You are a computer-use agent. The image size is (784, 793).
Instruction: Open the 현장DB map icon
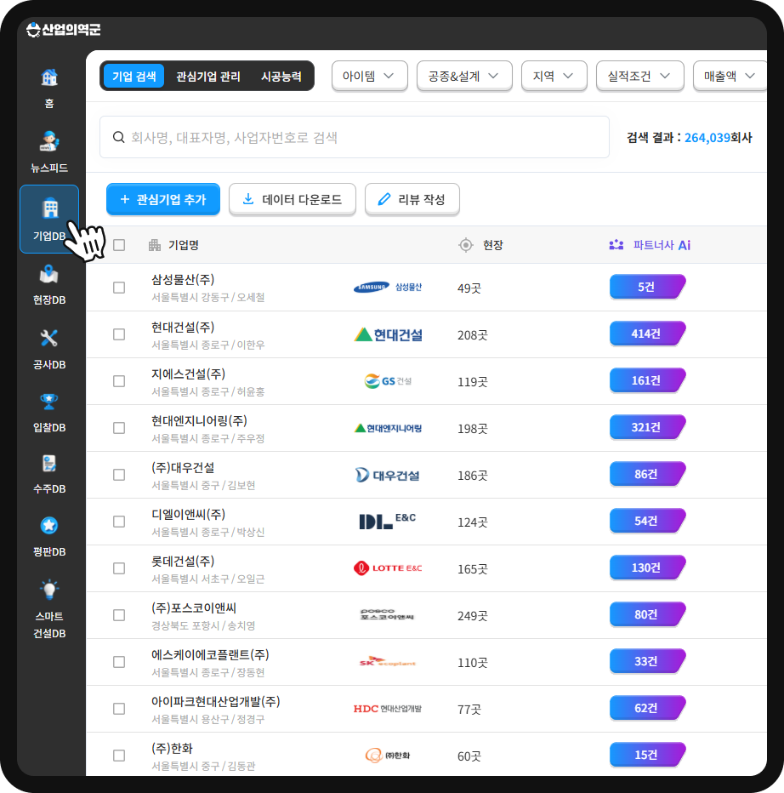point(49,274)
